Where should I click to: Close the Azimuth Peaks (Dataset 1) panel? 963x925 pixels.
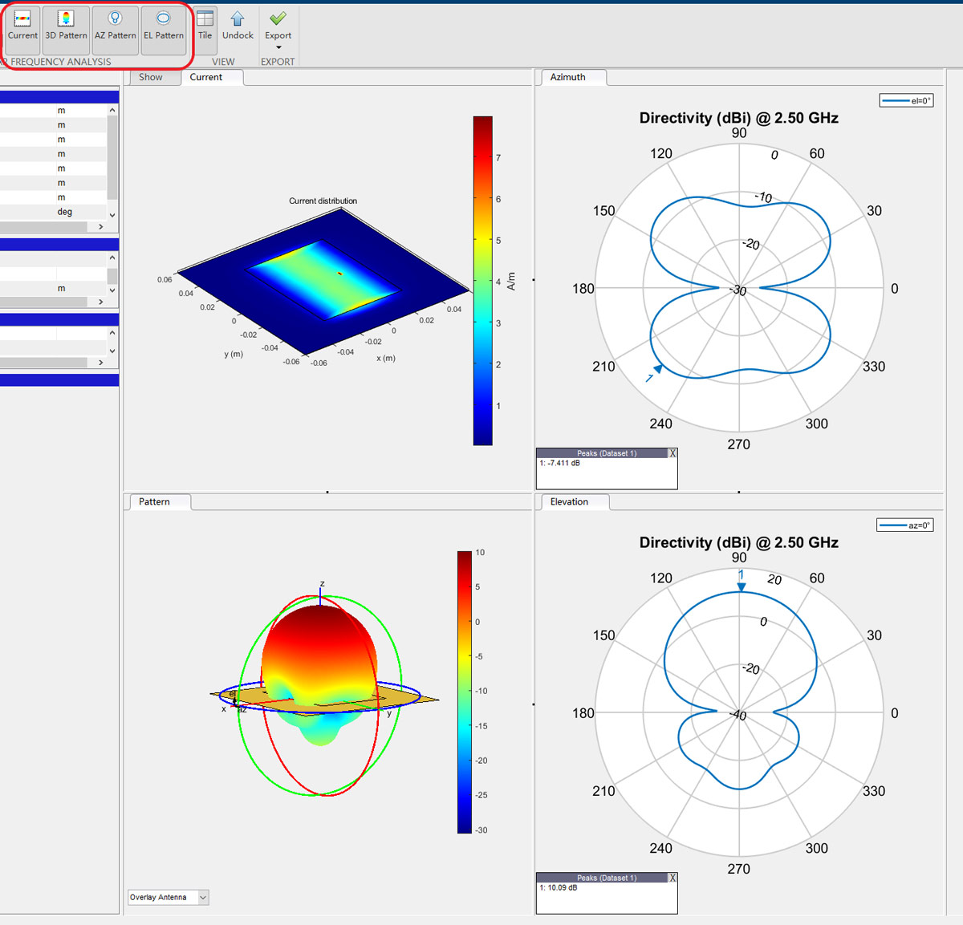click(x=672, y=452)
